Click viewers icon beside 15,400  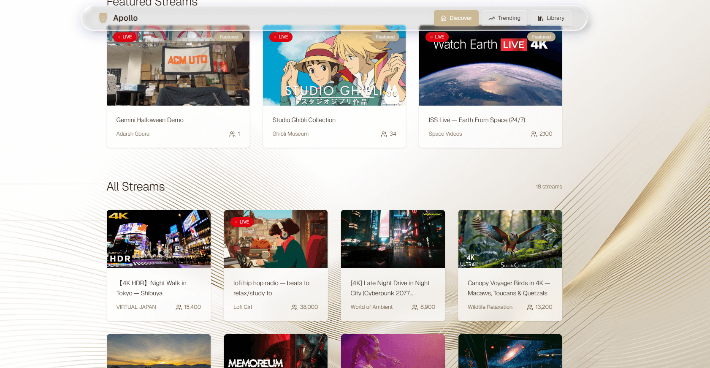pyautogui.click(x=179, y=307)
